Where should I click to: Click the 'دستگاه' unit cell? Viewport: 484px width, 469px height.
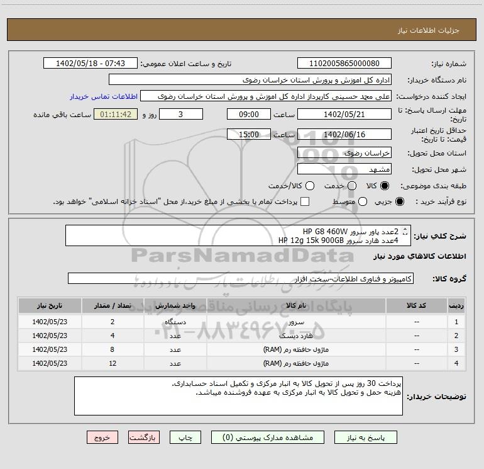[x=175, y=322]
